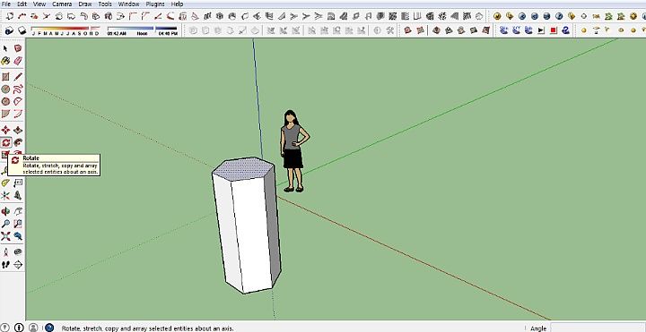Select the arrow Select tool
Viewport: 646px width, 332px height.
[x=5, y=48]
